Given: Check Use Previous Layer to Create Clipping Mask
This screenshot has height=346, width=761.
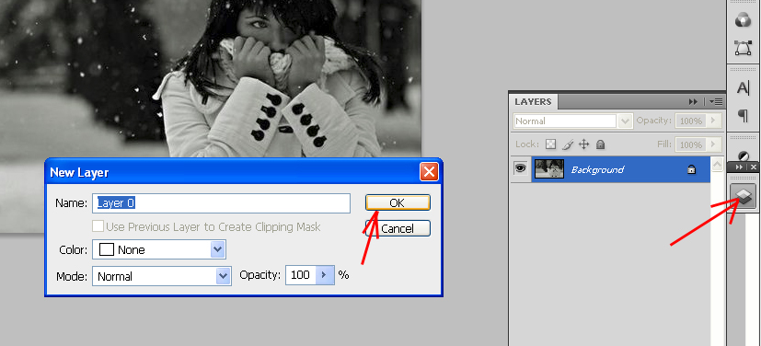Looking at the screenshot, I should [x=98, y=226].
